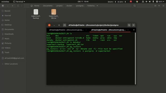The image size is (166, 93).
Task: Minimize the terminal window
Action: [54, 25]
